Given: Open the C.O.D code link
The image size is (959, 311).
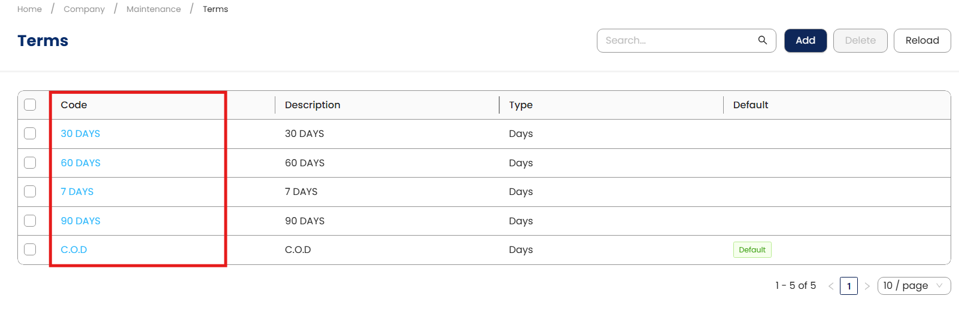Looking at the screenshot, I should coord(74,249).
